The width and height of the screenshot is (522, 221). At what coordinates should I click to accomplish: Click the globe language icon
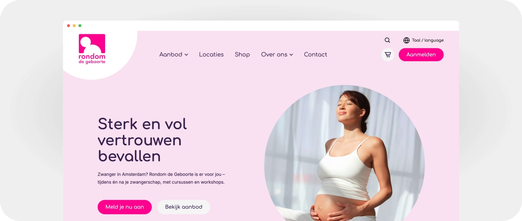(406, 40)
